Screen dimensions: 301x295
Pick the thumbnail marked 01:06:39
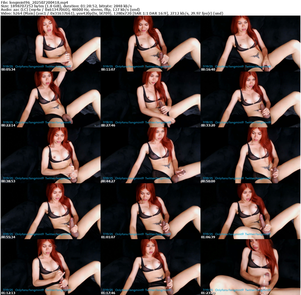(250, 211)
